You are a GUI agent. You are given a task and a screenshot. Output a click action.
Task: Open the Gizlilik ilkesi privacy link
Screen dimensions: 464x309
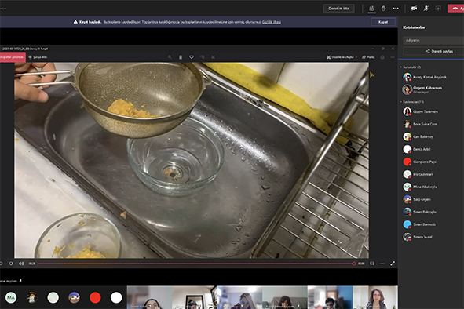coord(272,22)
